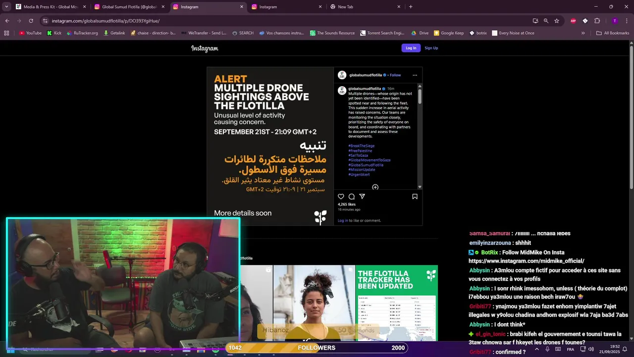634x357 pixels.
Task: Click the Instagram logo in the page header
Action: (205, 48)
